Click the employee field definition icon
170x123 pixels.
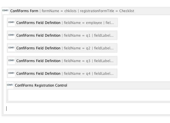(12, 23)
